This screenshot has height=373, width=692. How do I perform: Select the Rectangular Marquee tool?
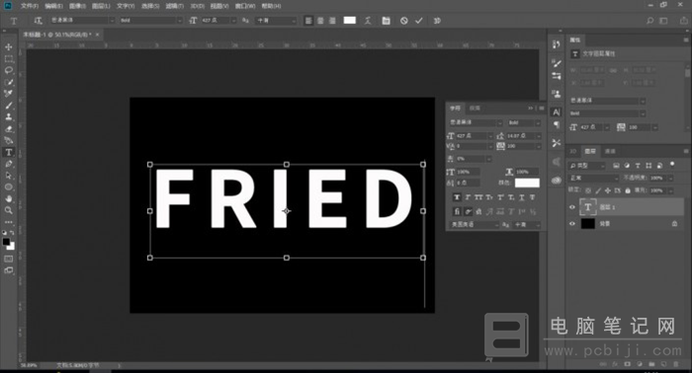coord(8,58)
